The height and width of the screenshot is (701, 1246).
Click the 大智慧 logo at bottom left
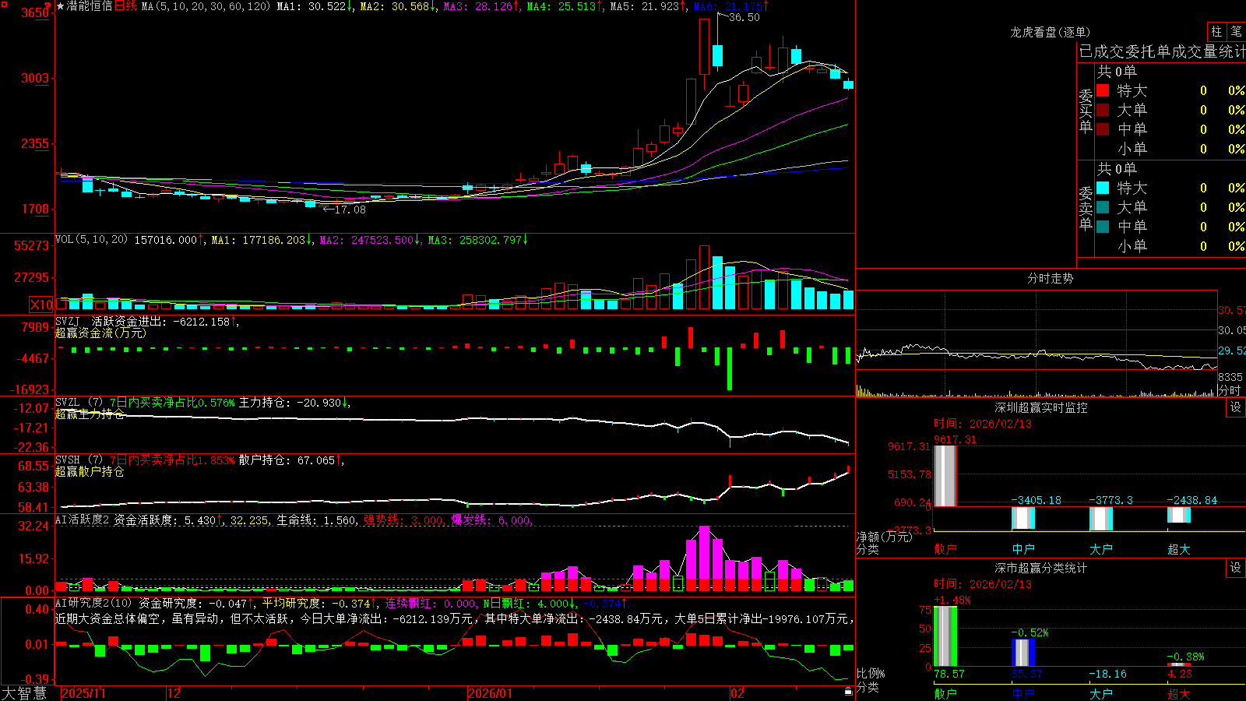click(x=24, y=693)
